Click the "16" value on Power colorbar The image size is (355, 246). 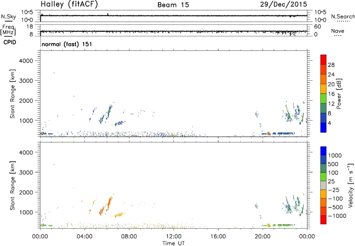point(331,94)
